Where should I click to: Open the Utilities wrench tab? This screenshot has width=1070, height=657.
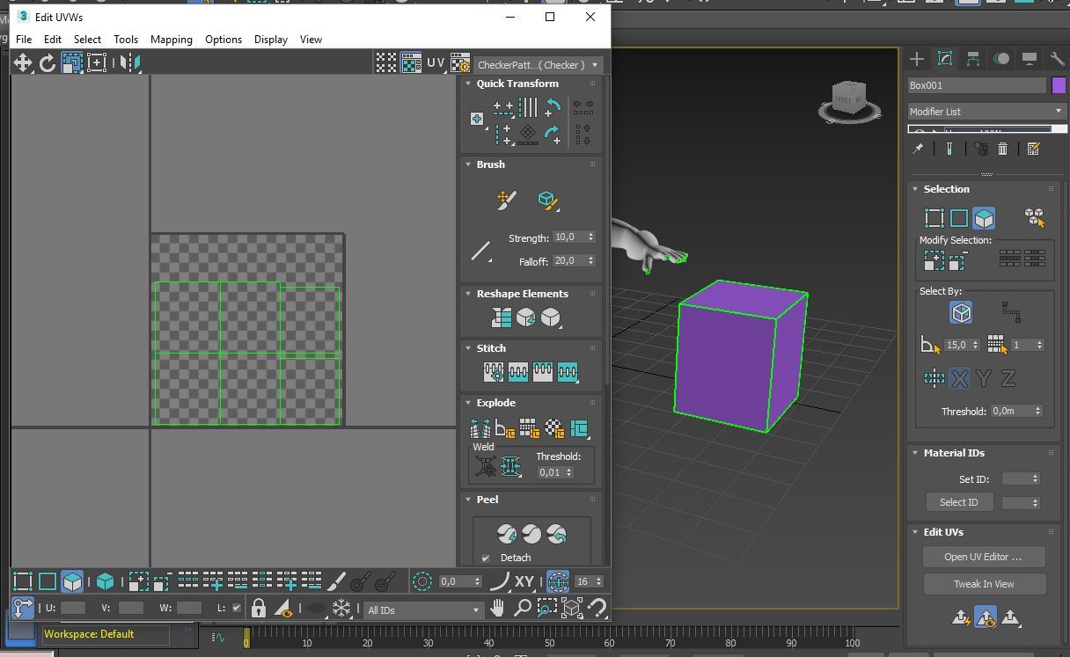(1058, 59)
